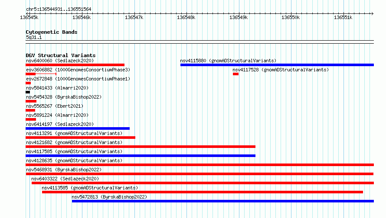Click the blue nsv6414197 variant bar
The height and width of the screenshot is (218, 386).
pyautogui.click(x=78, y=128)
